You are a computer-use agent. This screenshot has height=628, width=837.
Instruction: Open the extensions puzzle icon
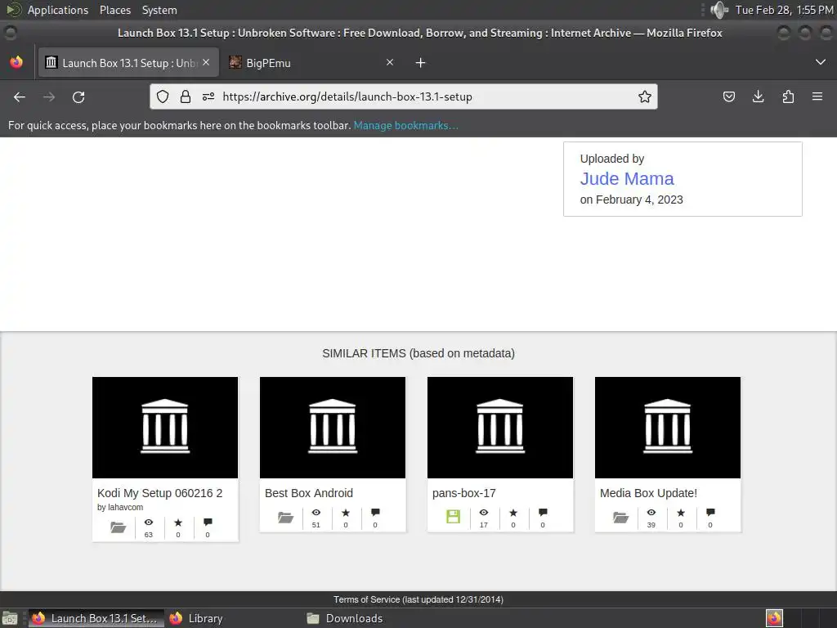(788, 96)
